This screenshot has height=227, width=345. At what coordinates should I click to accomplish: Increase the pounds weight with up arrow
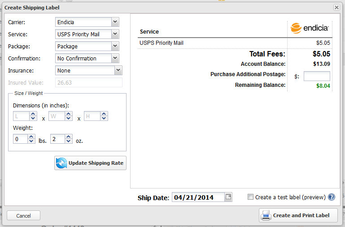pos(31,137)
